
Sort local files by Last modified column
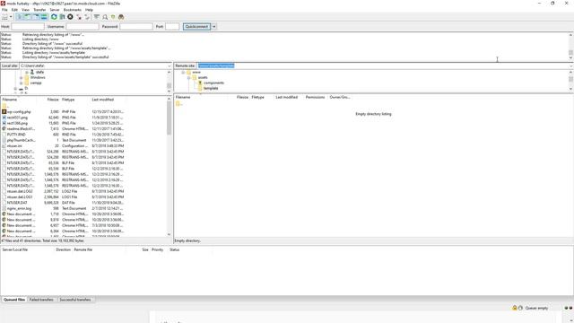tap(103, 100)
